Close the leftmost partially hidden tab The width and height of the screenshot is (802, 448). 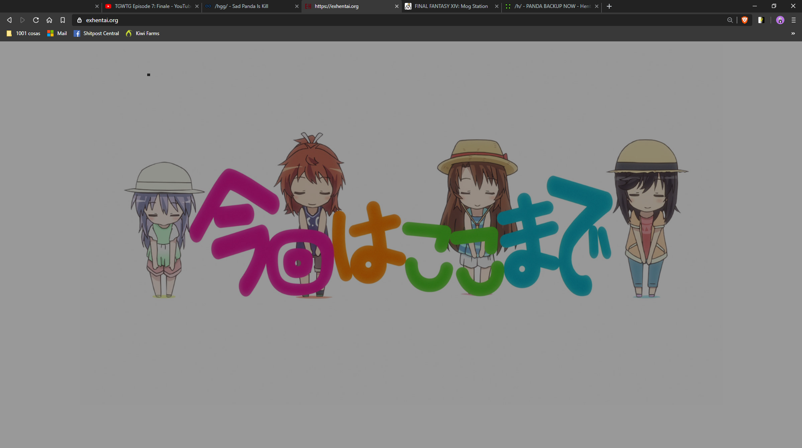click(97, 6)
